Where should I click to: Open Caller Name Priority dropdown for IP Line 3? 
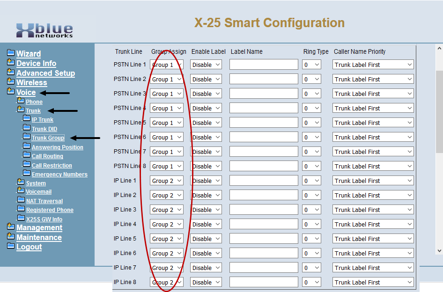click(373, 210)
